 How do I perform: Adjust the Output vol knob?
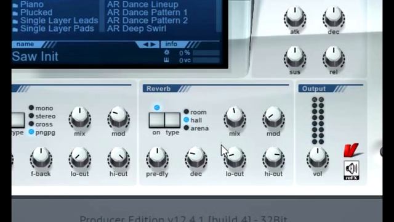[x=318, y=158]
